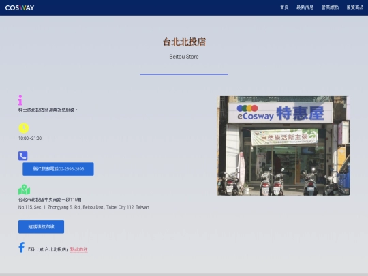Select the 『科士威 台北北投店』 Facebook label

tap(48, 249)
